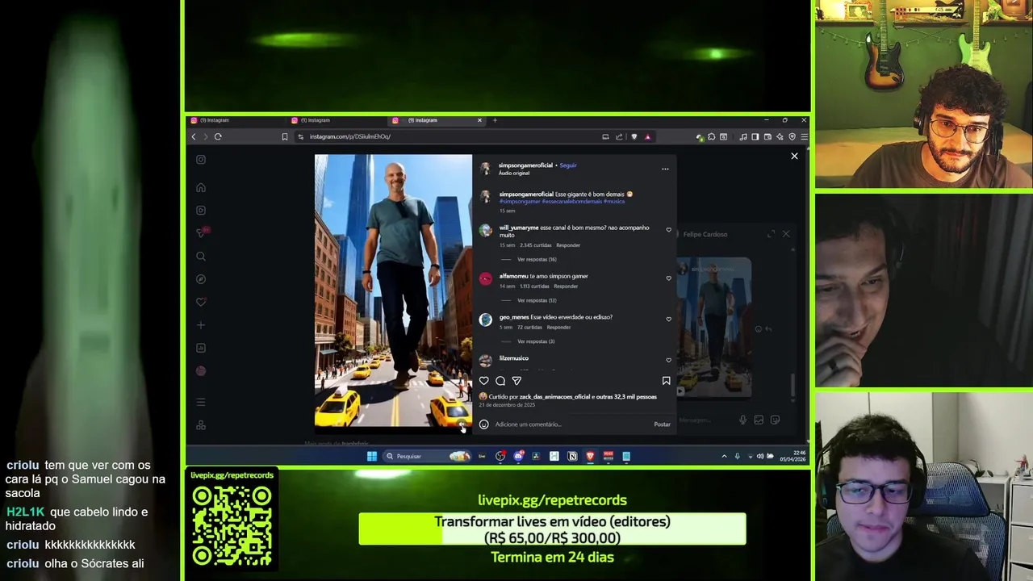Open the More hamburger menu in sidebar

201,402
